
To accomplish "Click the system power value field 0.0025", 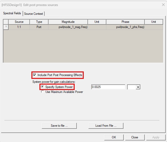I will point(108,87).
